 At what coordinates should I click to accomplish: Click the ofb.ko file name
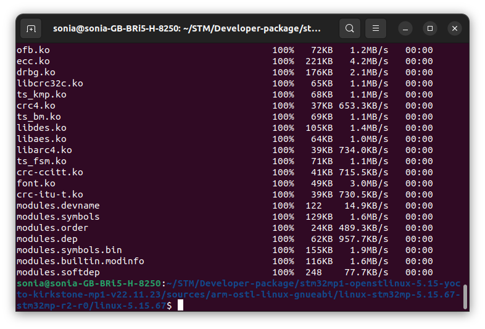[33, 50]
